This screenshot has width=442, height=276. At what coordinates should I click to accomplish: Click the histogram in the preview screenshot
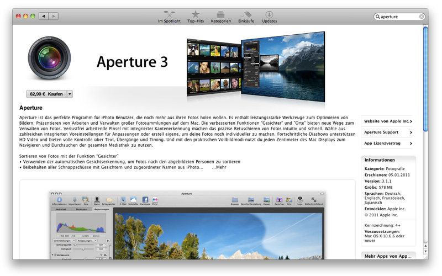[81, 223]
